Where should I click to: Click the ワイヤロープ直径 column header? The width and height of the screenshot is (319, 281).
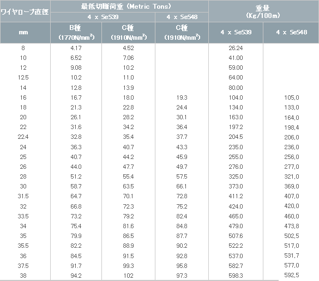[x=25, y=11]
